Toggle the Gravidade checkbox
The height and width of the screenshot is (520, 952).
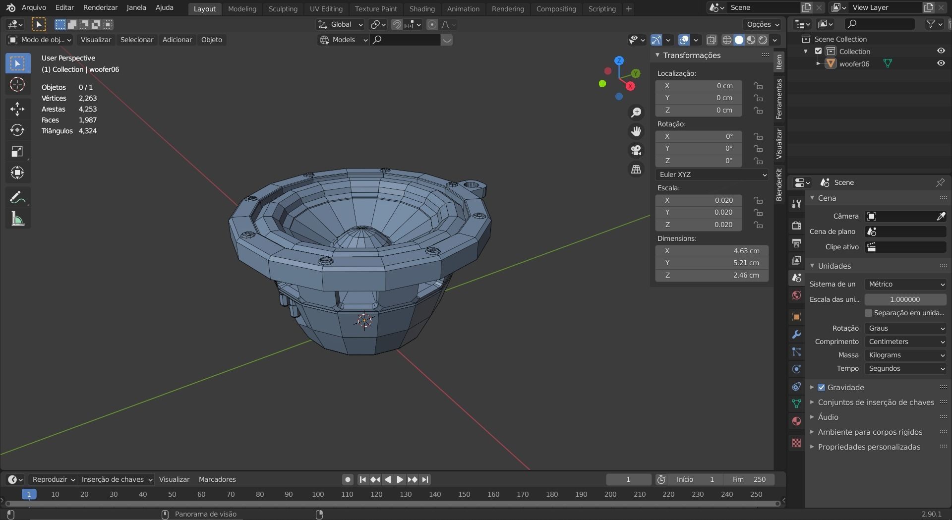pyautogui.click(x=822, y=388)
